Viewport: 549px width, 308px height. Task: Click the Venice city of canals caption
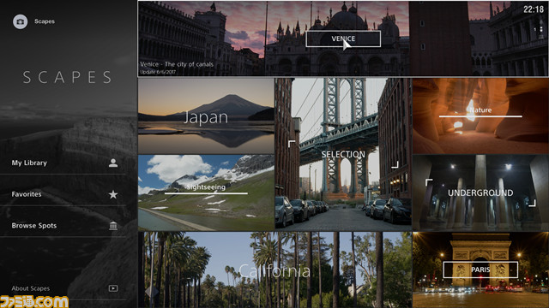[x=177, y=64]
